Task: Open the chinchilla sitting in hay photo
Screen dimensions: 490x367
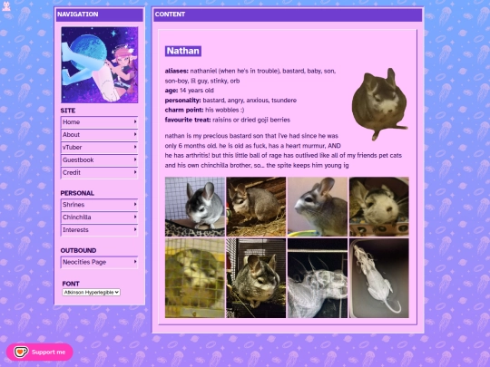Action: click(256, 207)
